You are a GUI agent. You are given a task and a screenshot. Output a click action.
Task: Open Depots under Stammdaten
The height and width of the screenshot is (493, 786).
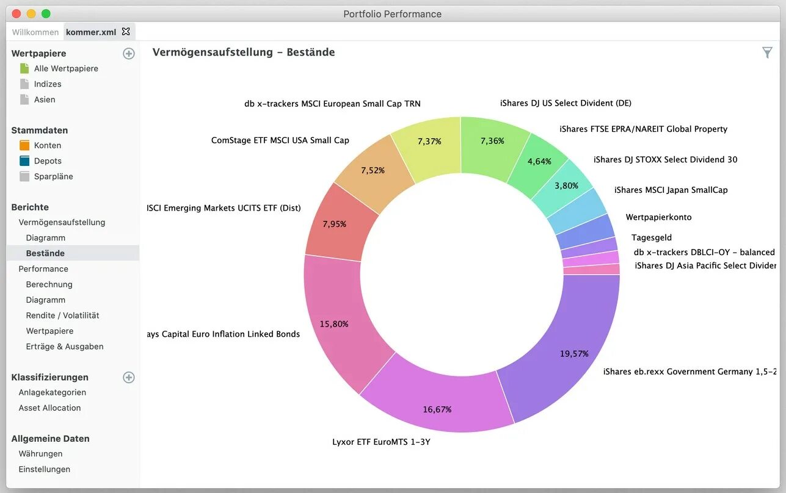click(x=48, y=161)
